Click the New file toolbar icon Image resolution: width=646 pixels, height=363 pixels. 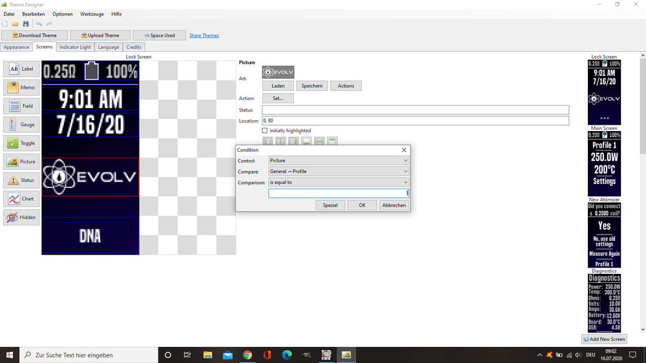(5, 24)
